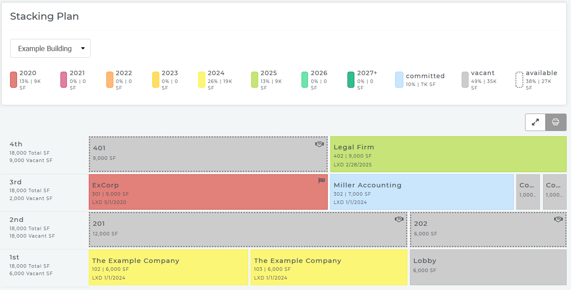
Task: Click the 2025 green legend swatch
Action: click(255, 79)
